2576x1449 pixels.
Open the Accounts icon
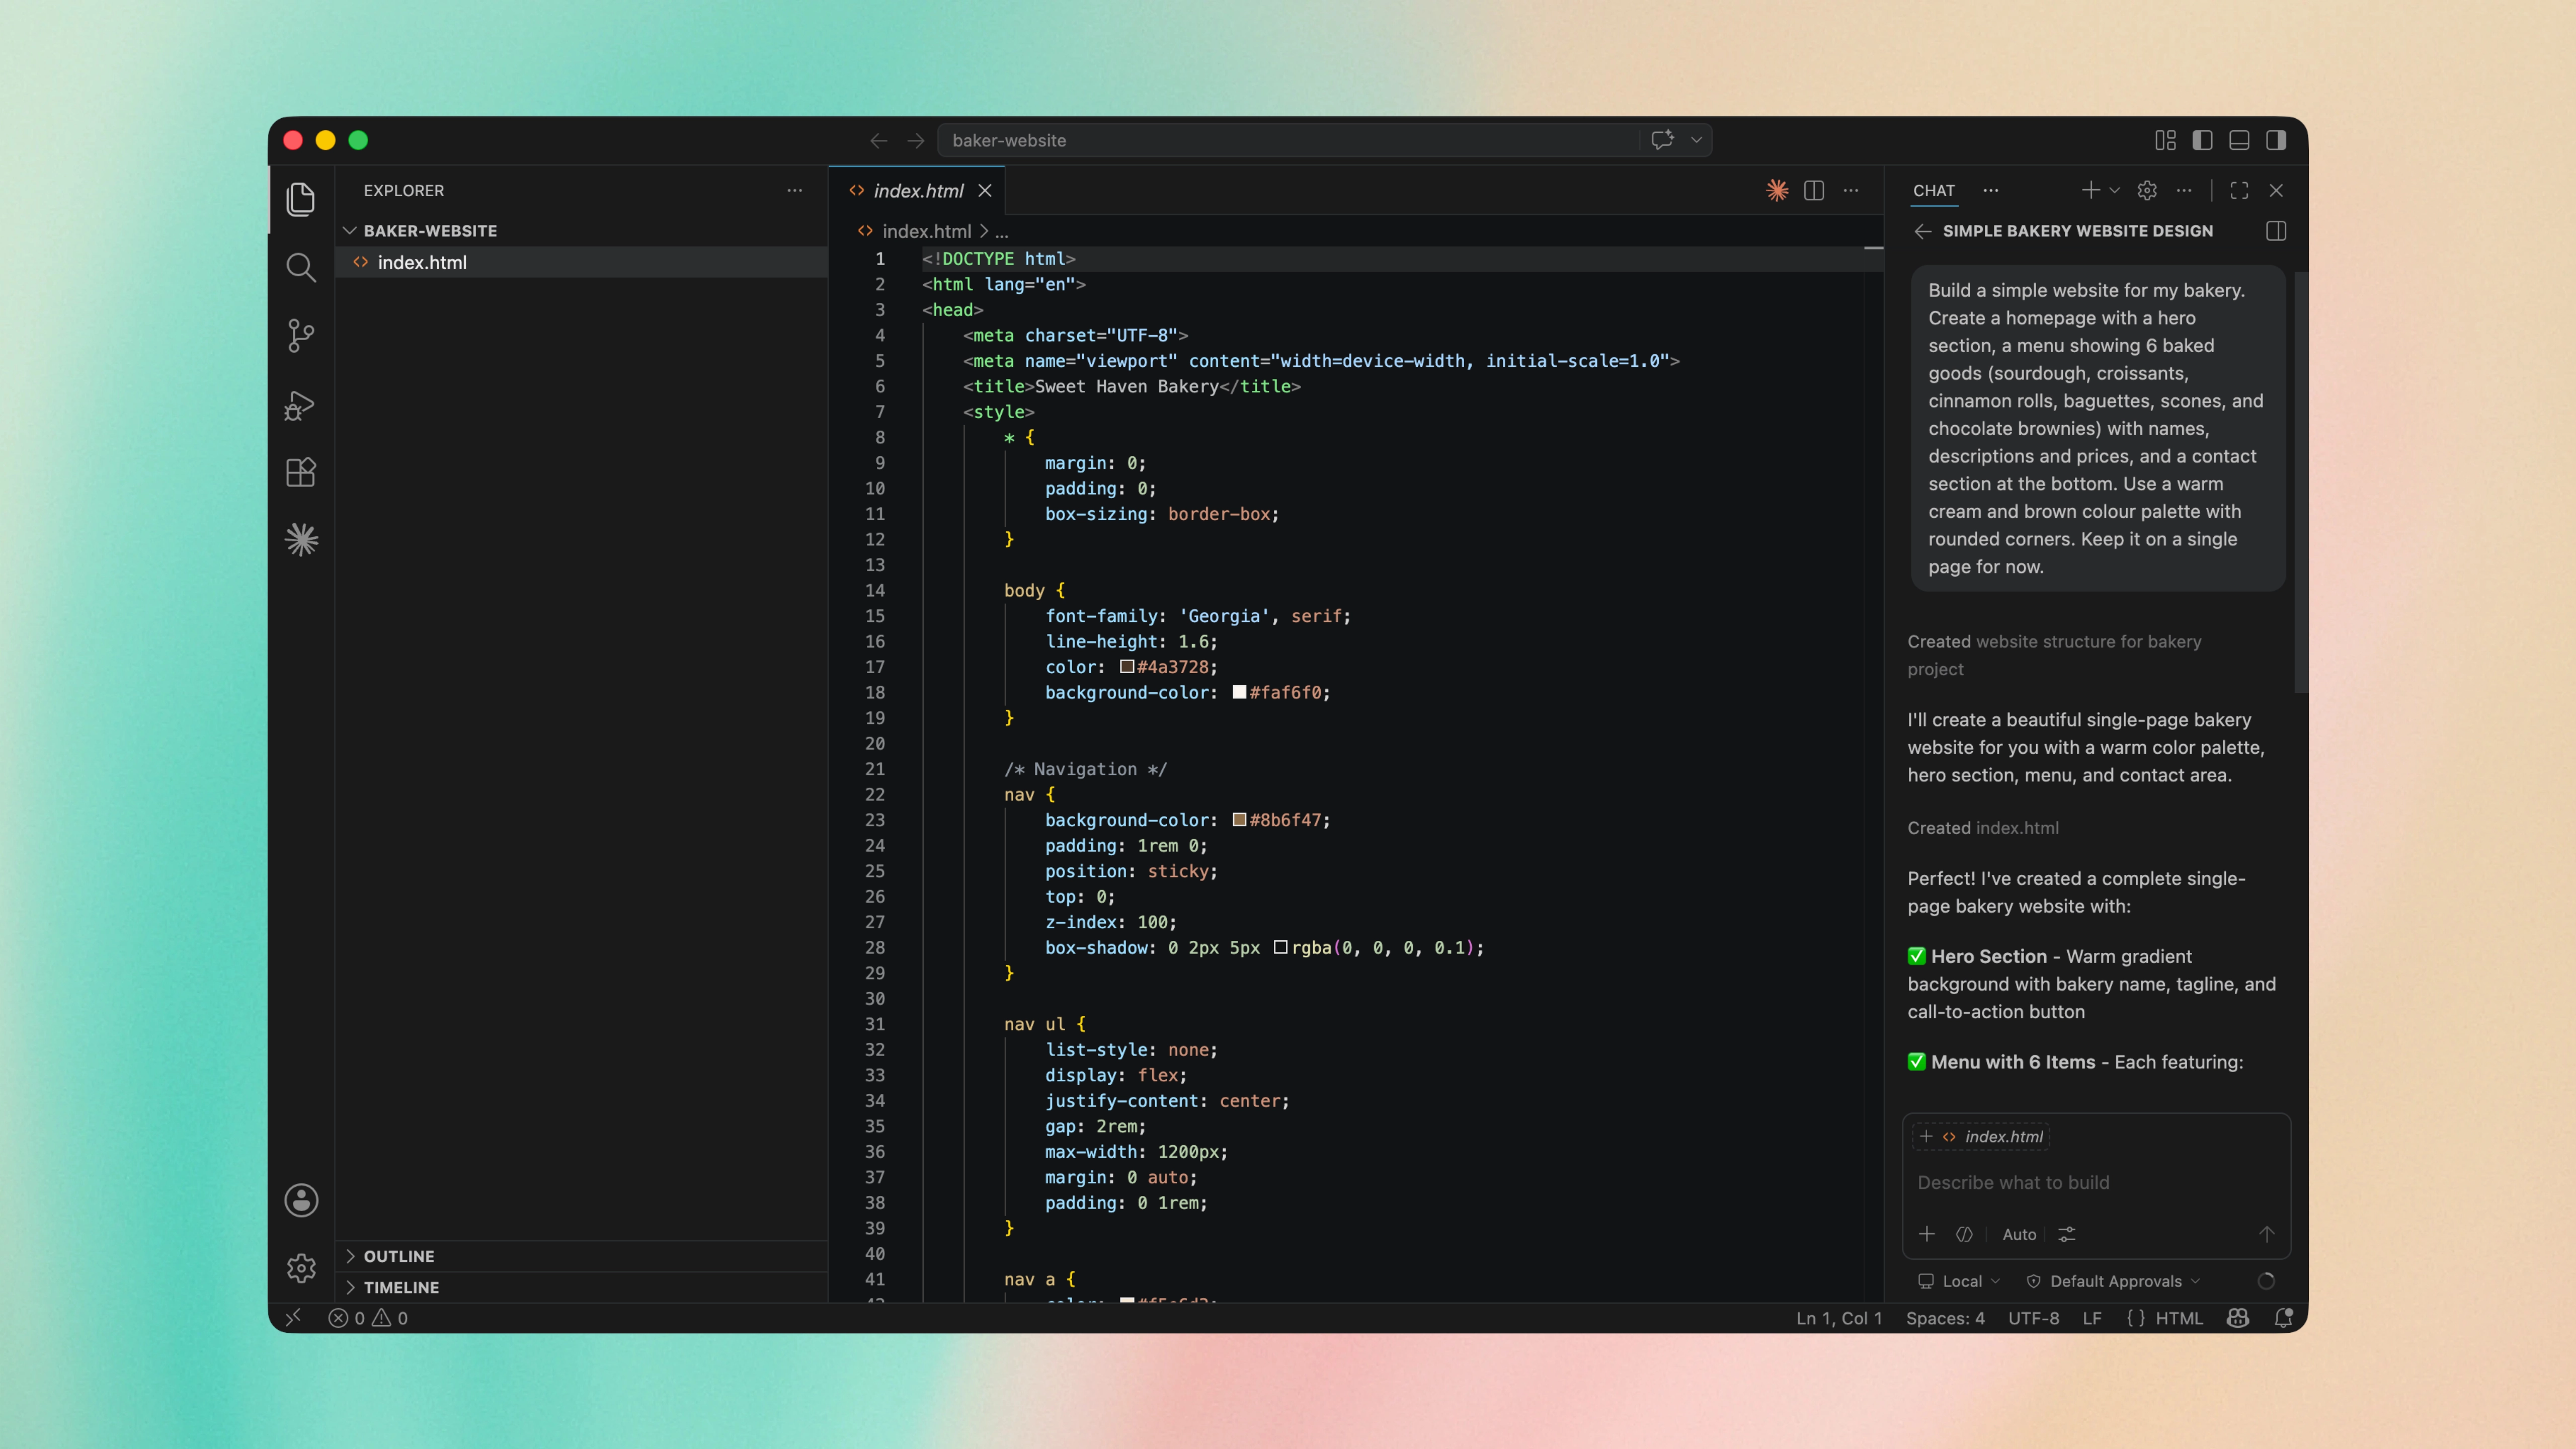[x=301, y=1200]
